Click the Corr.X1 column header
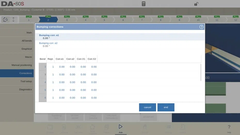This screenshot has width=240, height=135. click(81, 59)
